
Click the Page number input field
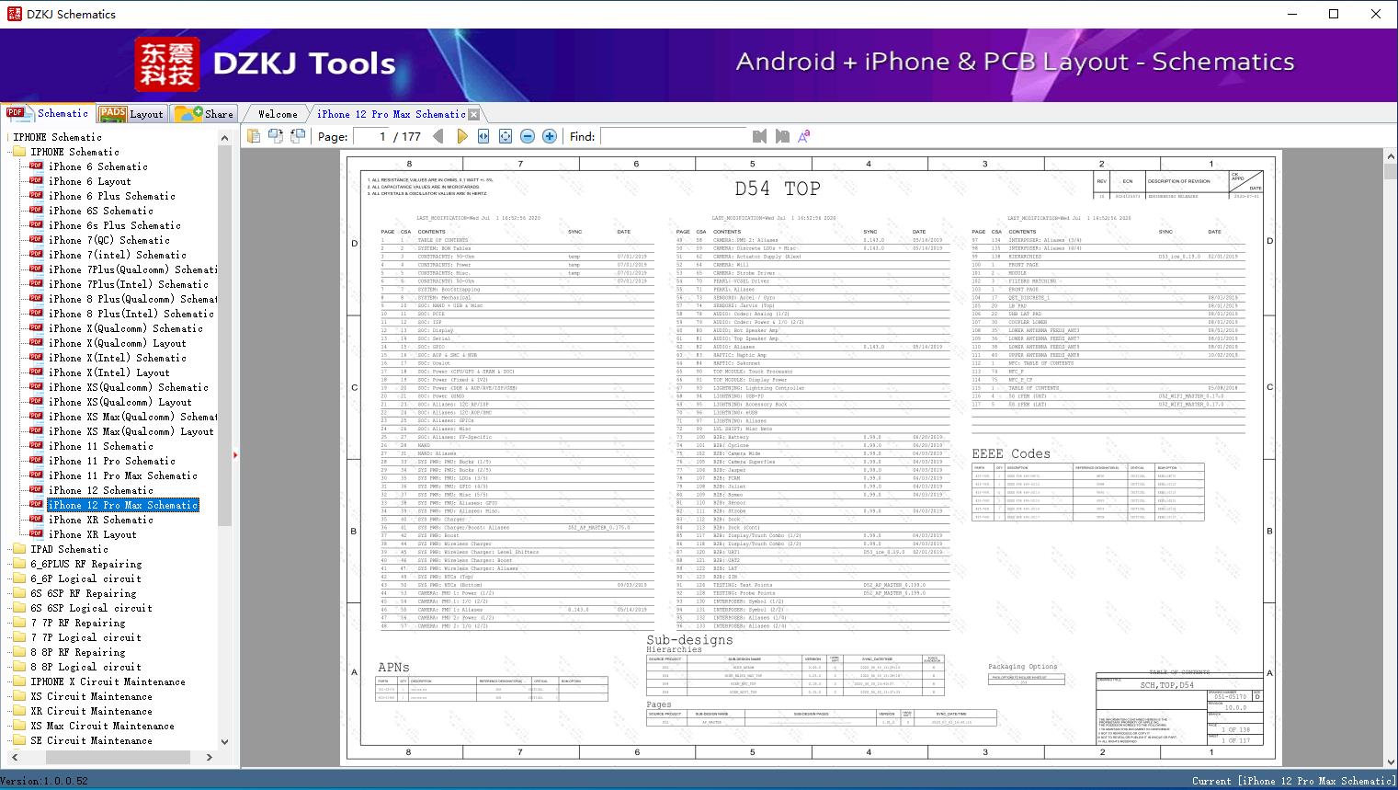click(370, 136)
